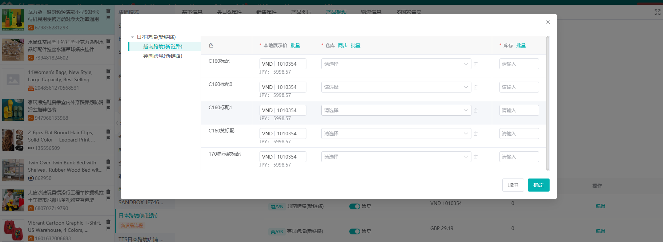Select 英国跨境(新链路) in the store tree

(x=162, y=56)
